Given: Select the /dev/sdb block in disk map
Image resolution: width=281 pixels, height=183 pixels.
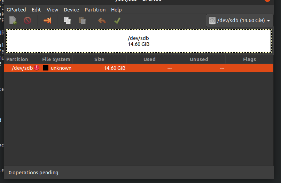Looking at the screenshot, I should point(139,41).
